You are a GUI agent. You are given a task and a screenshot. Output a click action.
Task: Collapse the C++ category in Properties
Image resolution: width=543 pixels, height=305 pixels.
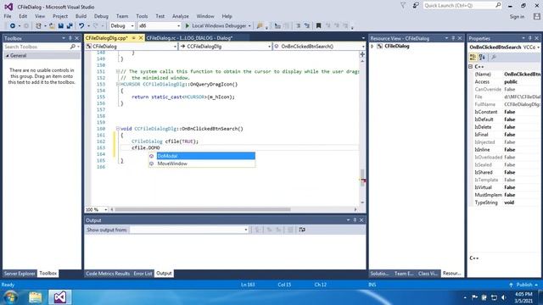point(471,66)
